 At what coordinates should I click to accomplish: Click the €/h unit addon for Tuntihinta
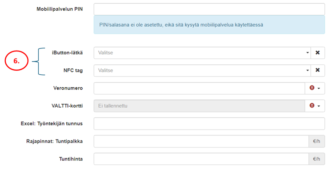pos(316,159)
